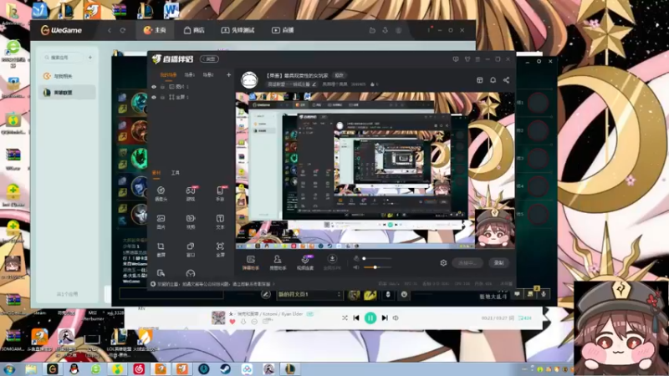The height and width of the screenshot is (376, 669).
Task: Add a video (视频) source
Action: [191, 221]
